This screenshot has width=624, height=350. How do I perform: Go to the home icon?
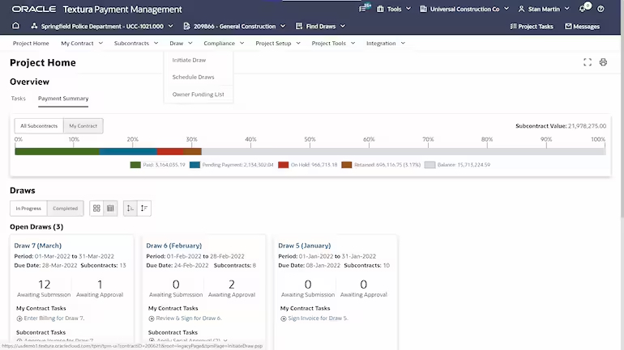click(x=16, y=26)
